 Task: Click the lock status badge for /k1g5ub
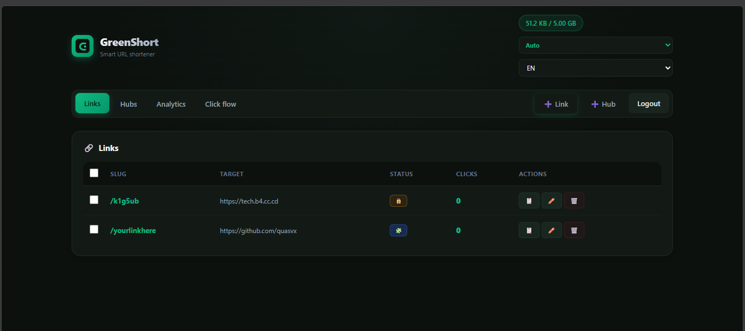point(398,201)
